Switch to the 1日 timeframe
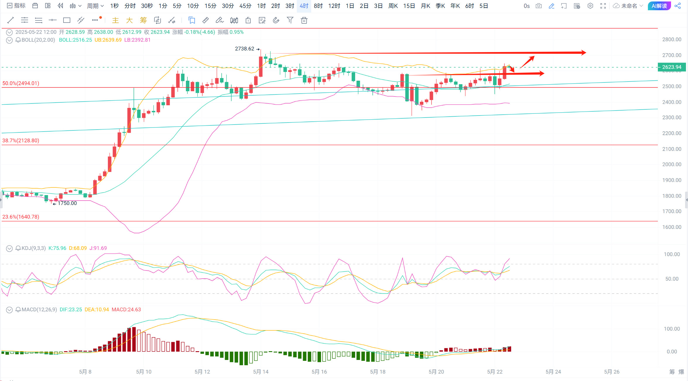688x381 pixels. click(350, 6)
